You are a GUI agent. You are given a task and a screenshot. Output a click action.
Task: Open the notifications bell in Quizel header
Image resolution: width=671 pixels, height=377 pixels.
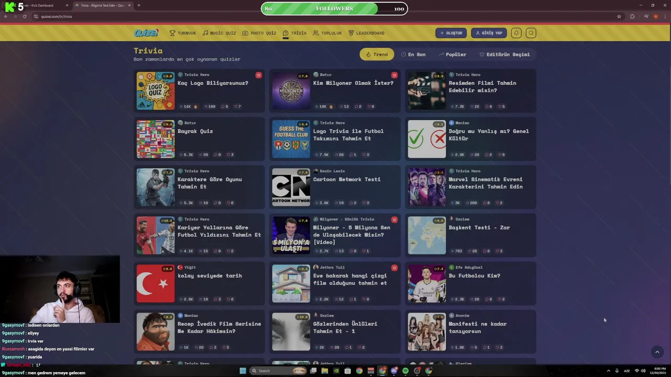[x=516, y=33]
